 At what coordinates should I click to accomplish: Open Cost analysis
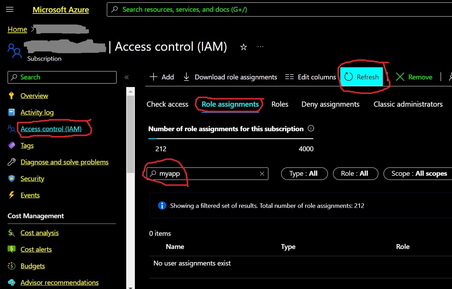pyautogui.click(x=39, y=233)
